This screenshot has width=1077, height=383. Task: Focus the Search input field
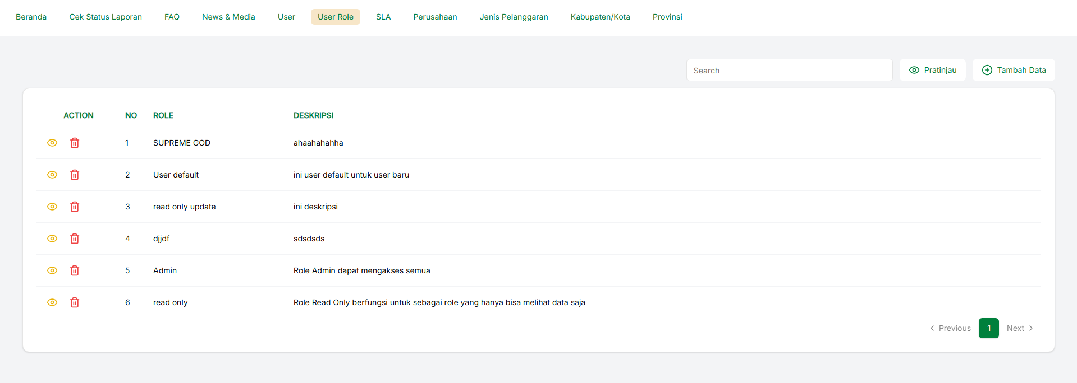coord(789,71)
